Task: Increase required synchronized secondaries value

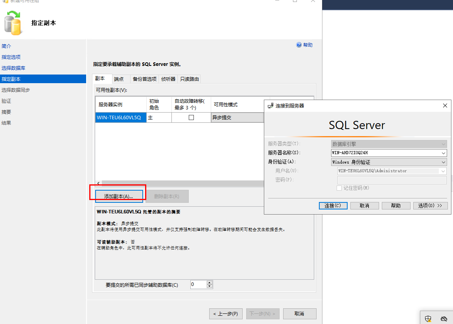Action: coord(210,283)
